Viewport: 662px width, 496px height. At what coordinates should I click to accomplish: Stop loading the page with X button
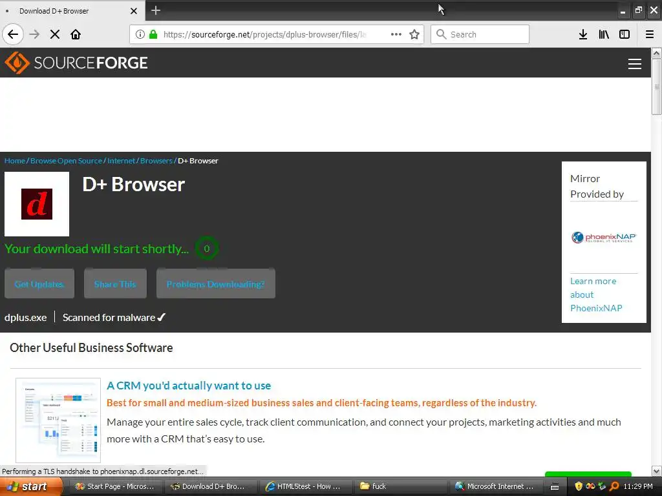(x=55, y=34)
